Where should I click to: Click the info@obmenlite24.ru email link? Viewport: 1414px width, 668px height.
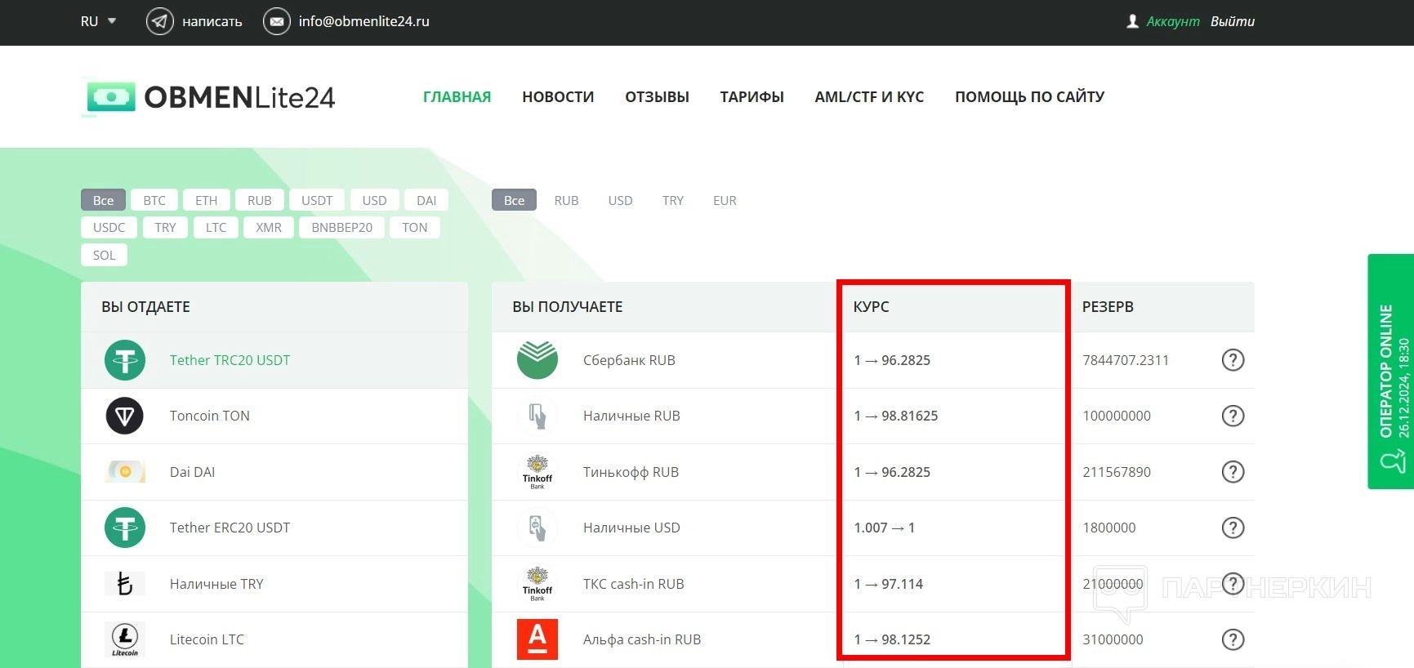[364, 21]
